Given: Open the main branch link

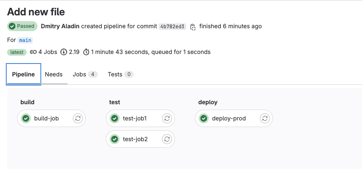Looking at the screenshot, I should click(25, 40).
